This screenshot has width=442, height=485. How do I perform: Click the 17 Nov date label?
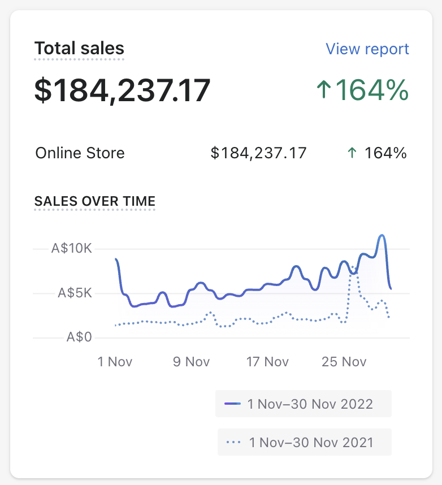[x=268, y=362]
